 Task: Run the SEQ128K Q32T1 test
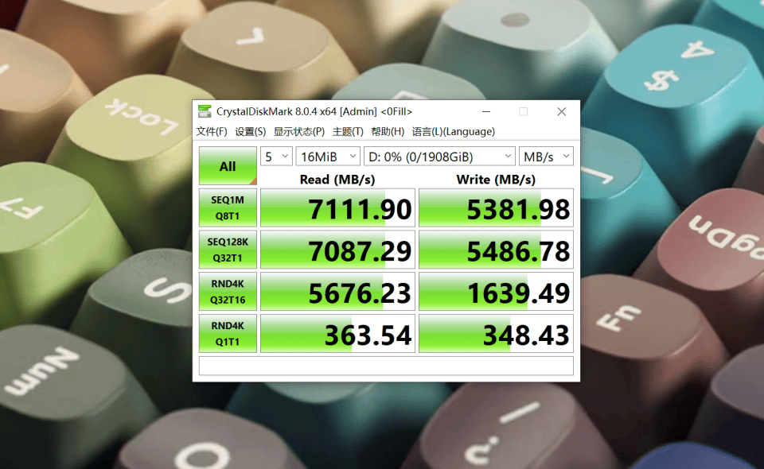coord(228,250)
